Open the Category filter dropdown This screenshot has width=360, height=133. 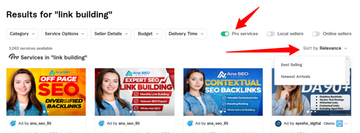[22, 34]
